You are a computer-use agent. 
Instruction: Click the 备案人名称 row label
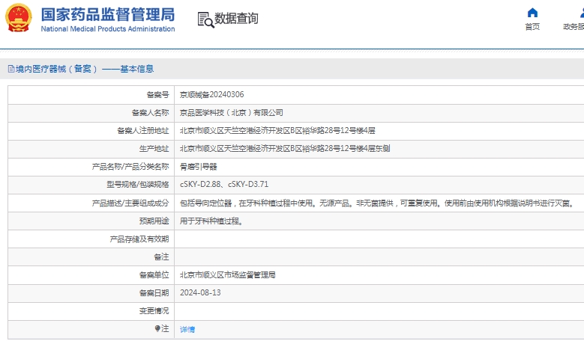point(150,113)
